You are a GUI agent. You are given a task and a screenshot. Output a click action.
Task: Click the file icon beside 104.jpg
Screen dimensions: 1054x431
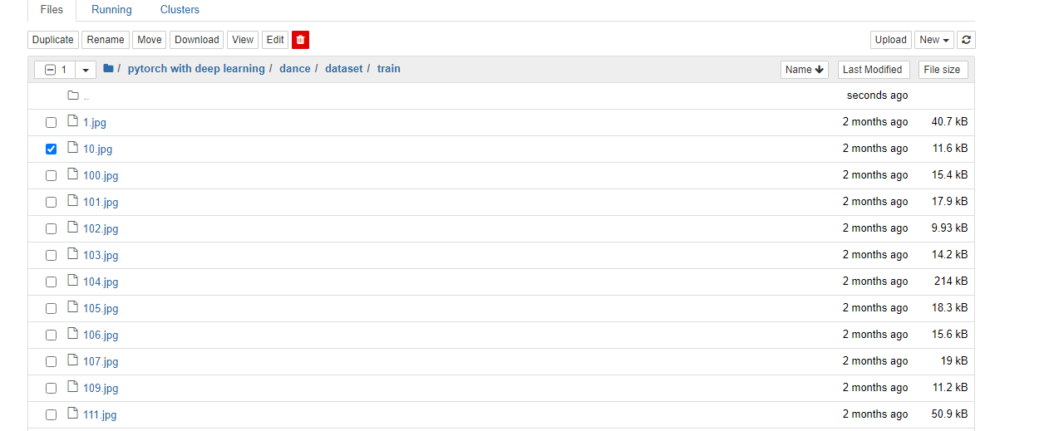72,282
